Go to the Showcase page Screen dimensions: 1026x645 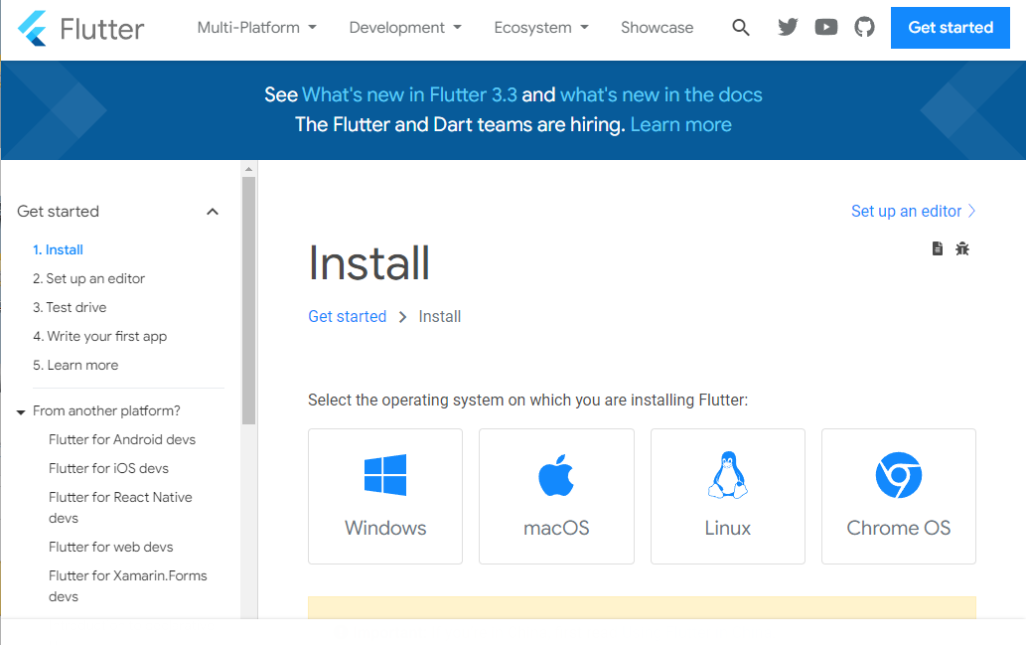(657, 28)
